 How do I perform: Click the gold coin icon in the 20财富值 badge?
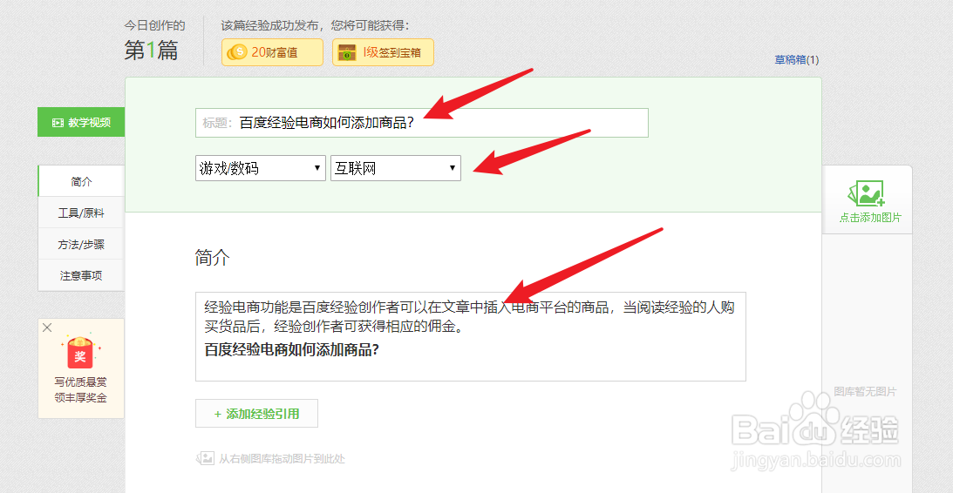[x=237, y=52]
